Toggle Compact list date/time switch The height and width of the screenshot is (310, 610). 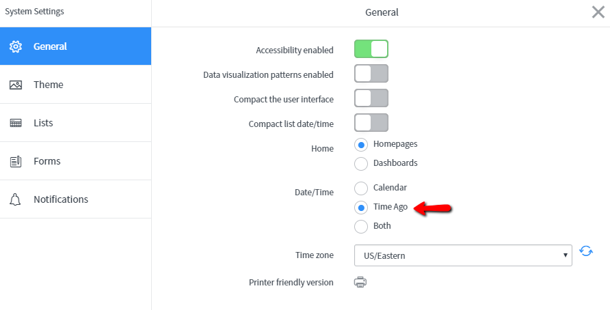[x=371, y=123]
